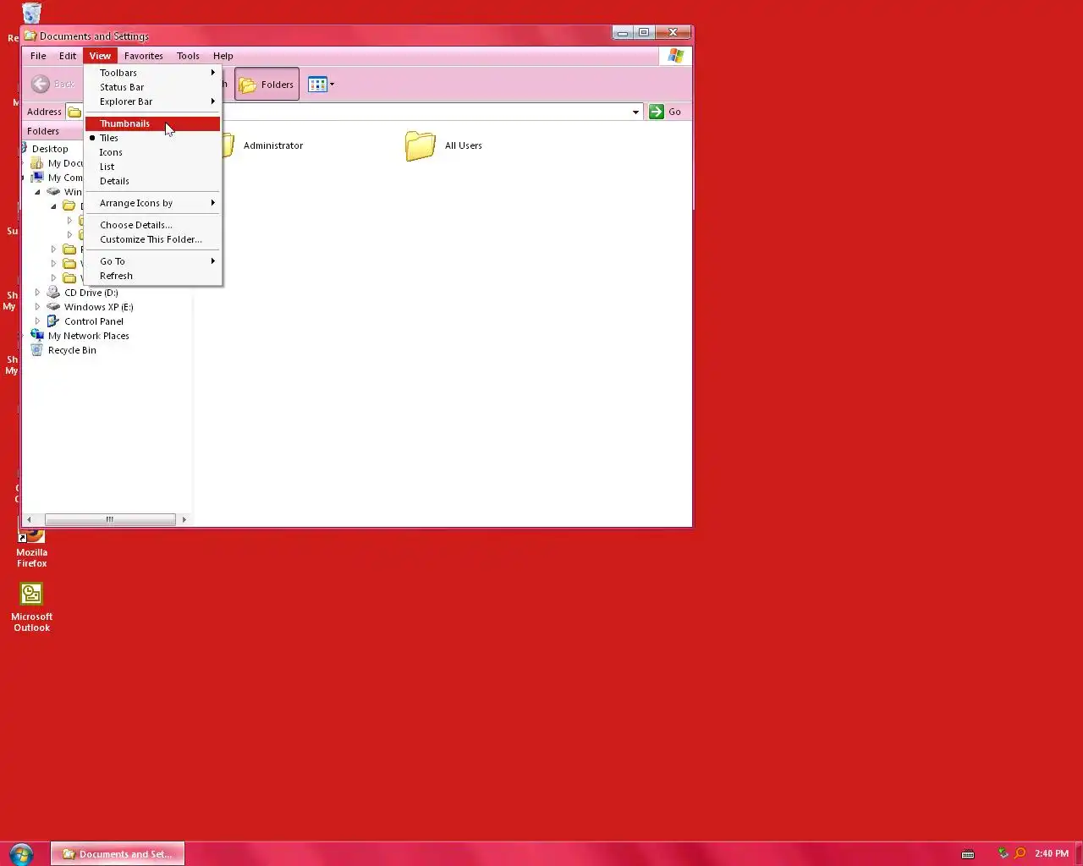Screen dimensions: 1083x866
Task: Choose the Tiles view option
Action: 152,138
